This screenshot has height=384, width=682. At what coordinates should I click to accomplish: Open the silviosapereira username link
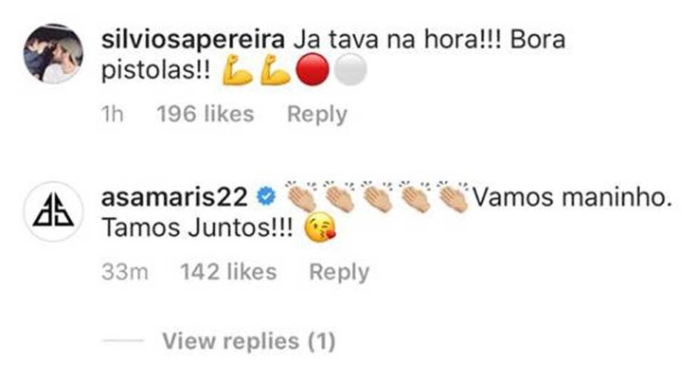pos(193,41)
